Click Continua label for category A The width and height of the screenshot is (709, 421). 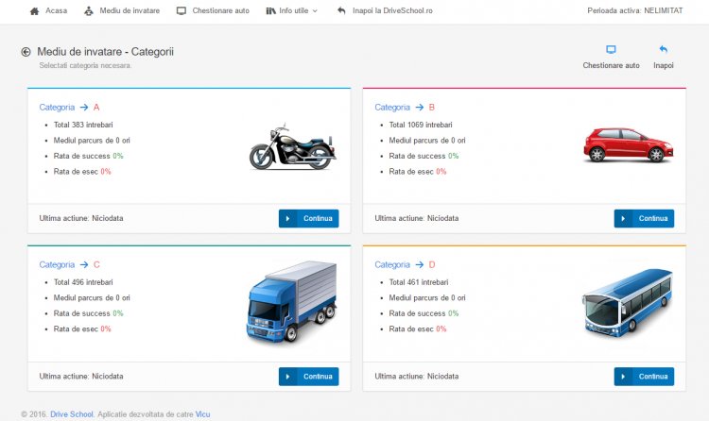pos(318,219)
